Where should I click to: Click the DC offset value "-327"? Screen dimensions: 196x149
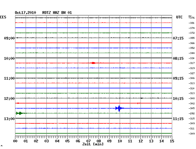coord(191,73)
